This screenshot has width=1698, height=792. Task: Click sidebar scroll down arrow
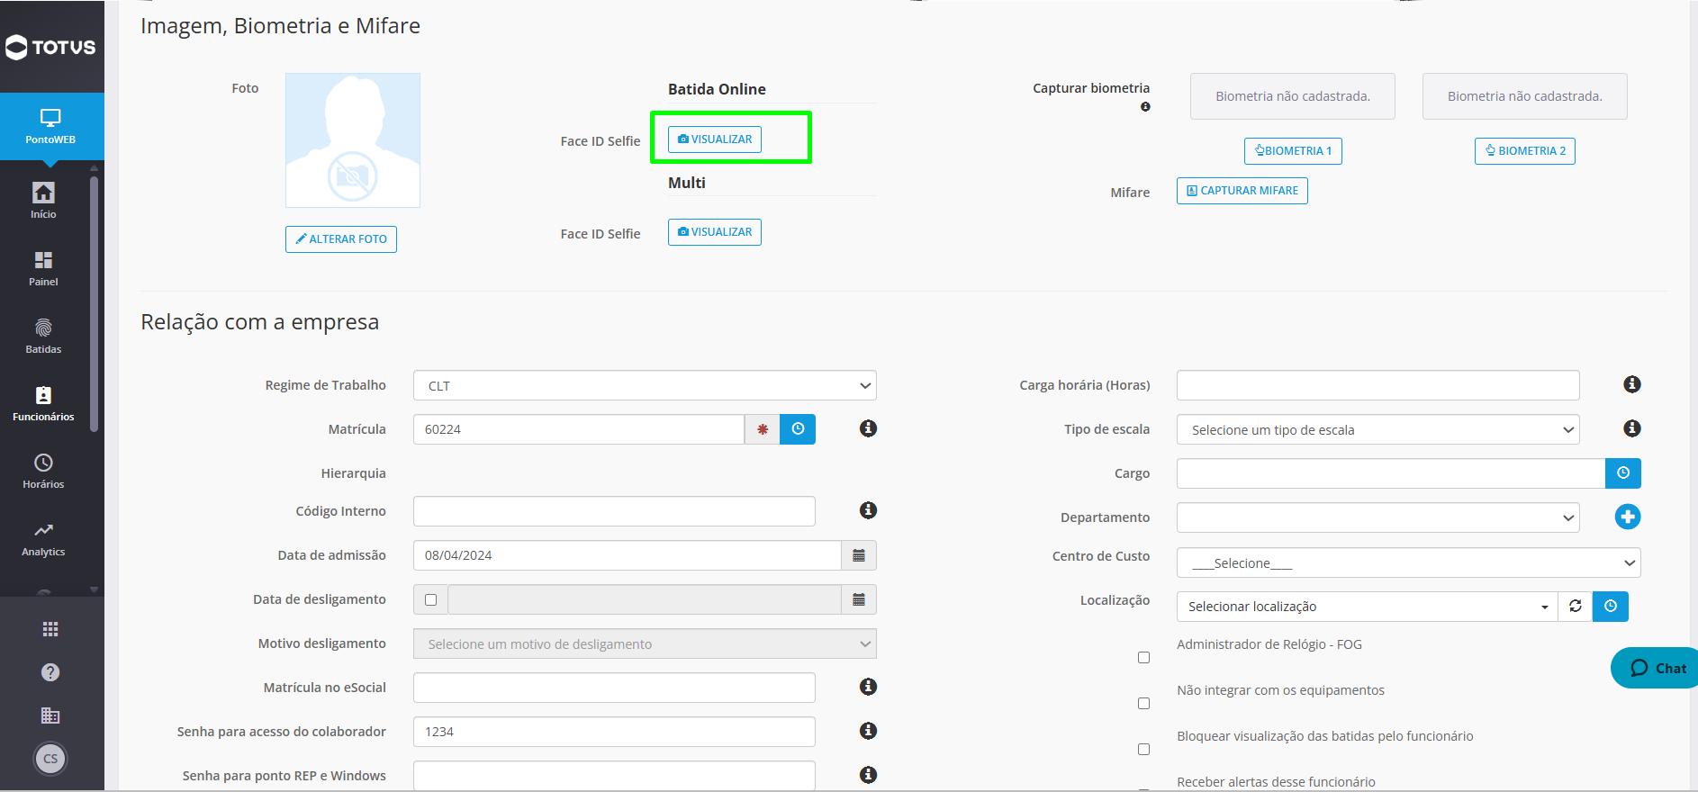pos(94,589)
